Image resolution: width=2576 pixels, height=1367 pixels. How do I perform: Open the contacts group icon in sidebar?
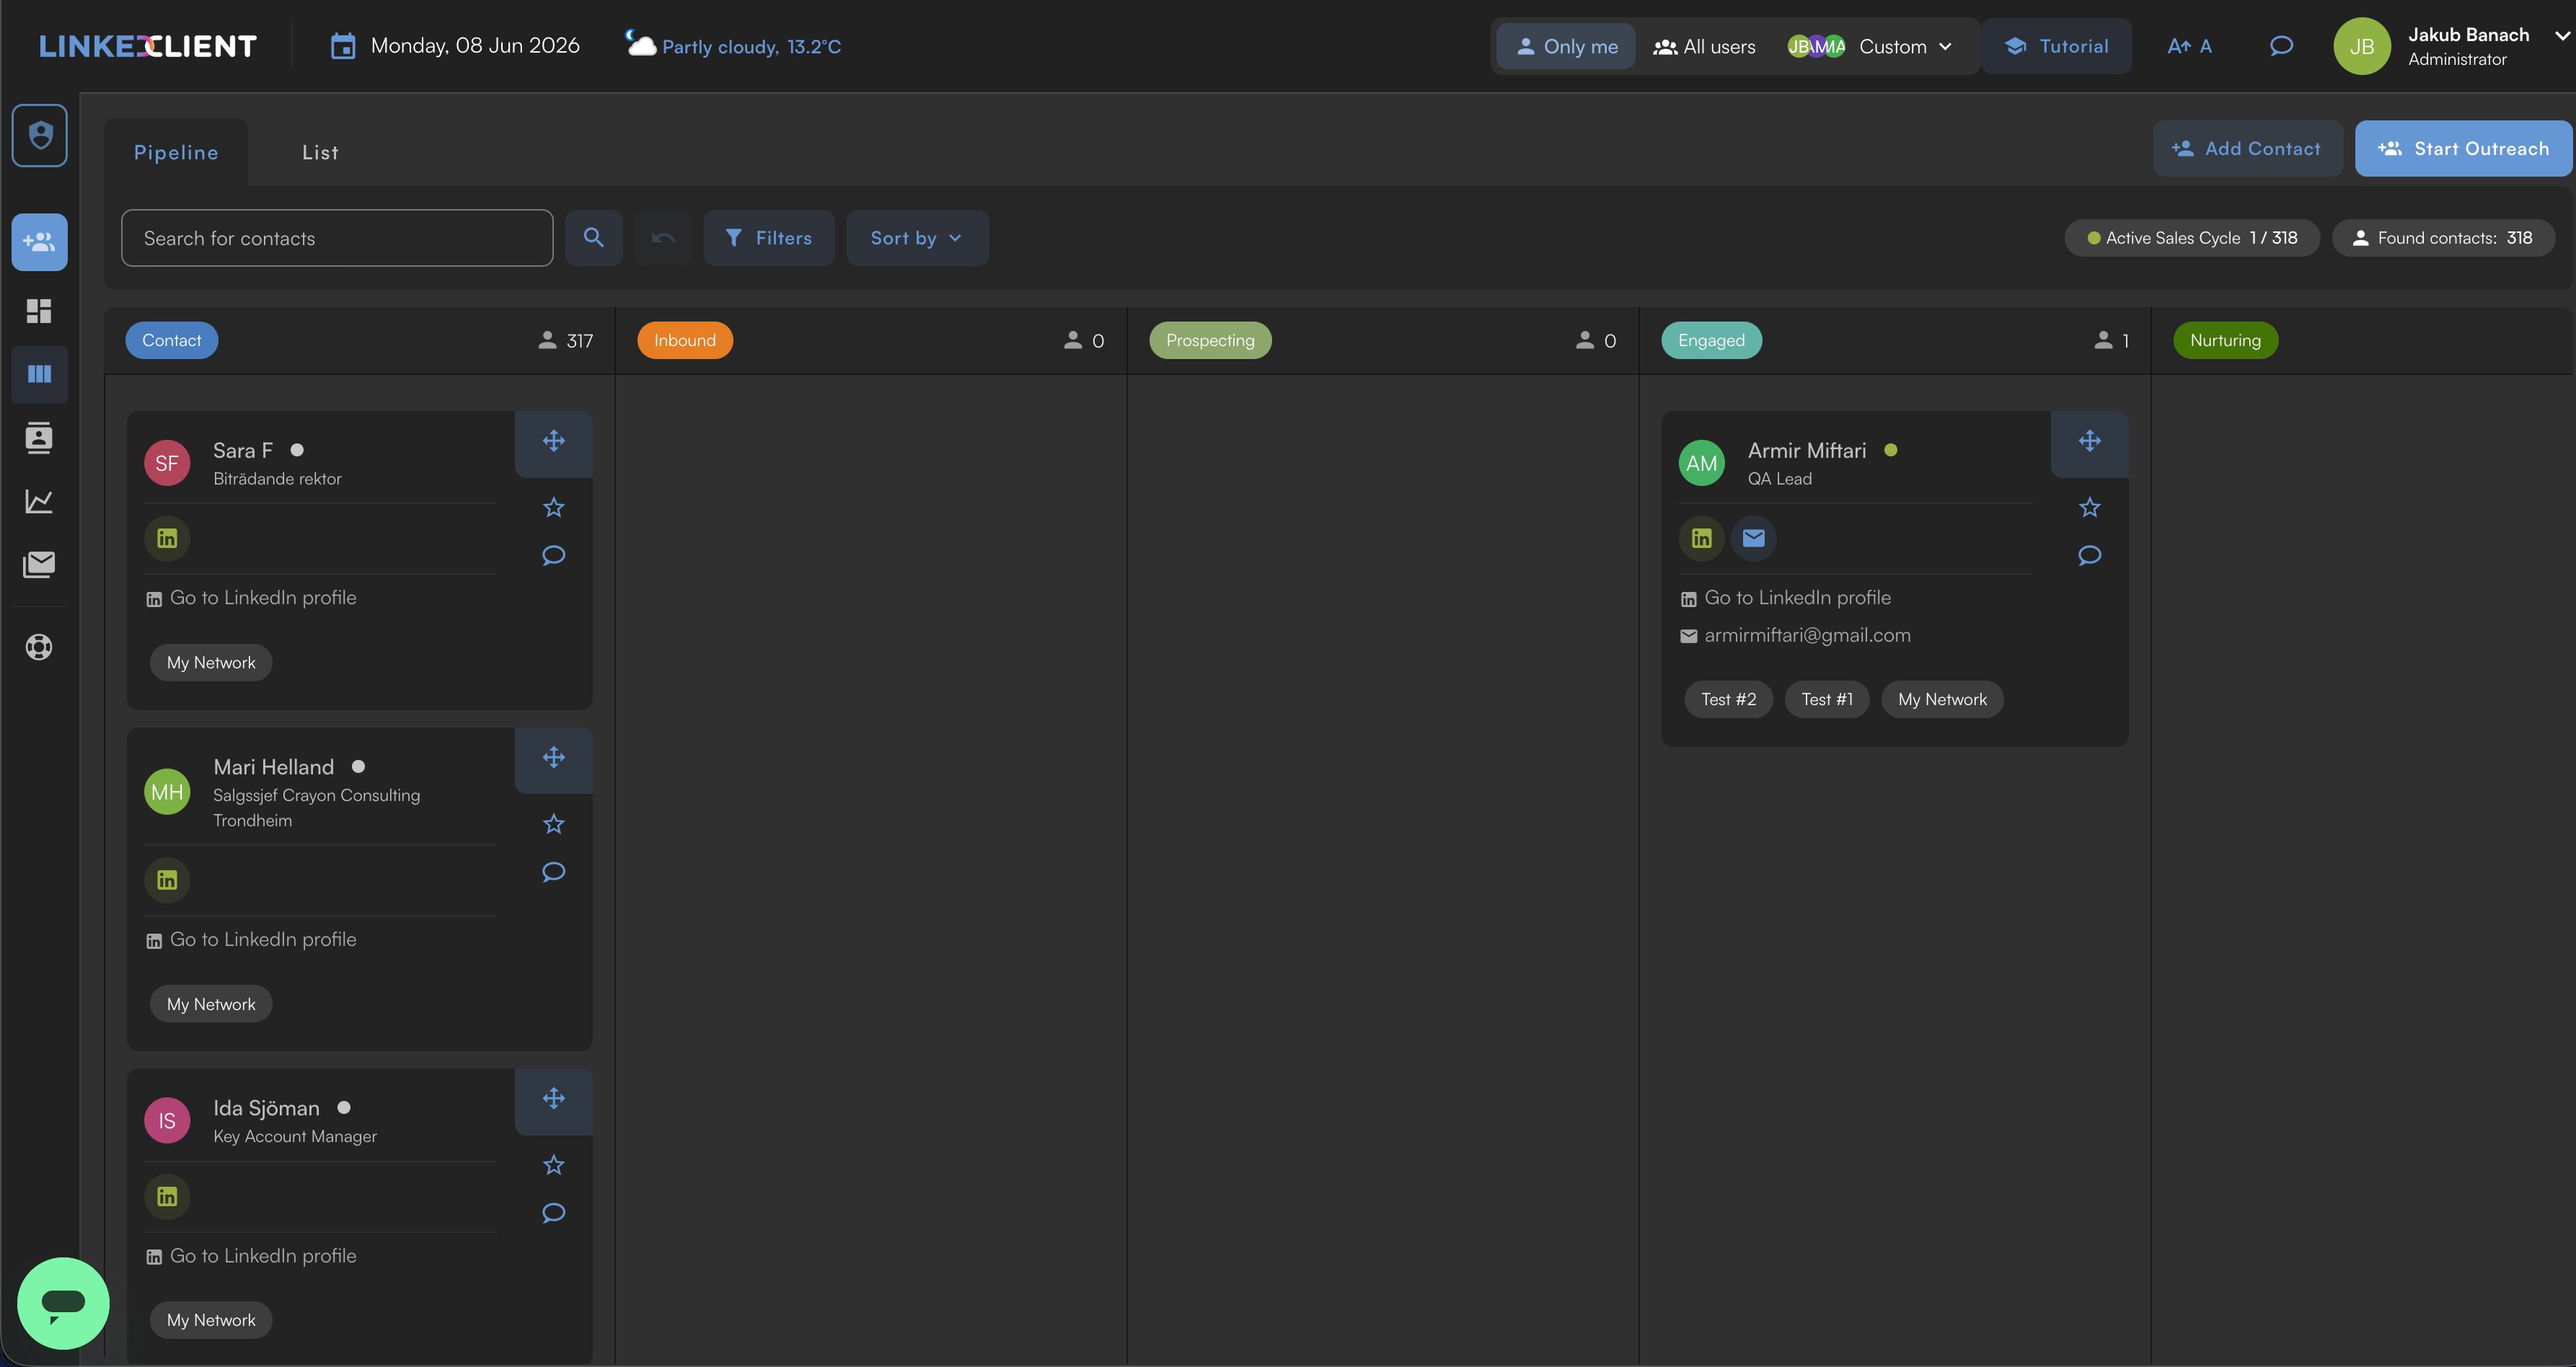point(40,242)
